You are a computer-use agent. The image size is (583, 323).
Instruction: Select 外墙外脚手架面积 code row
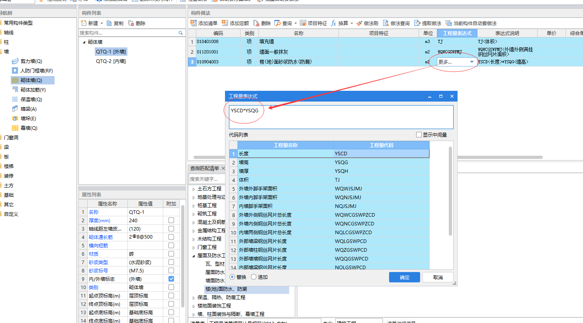[329, 189]
